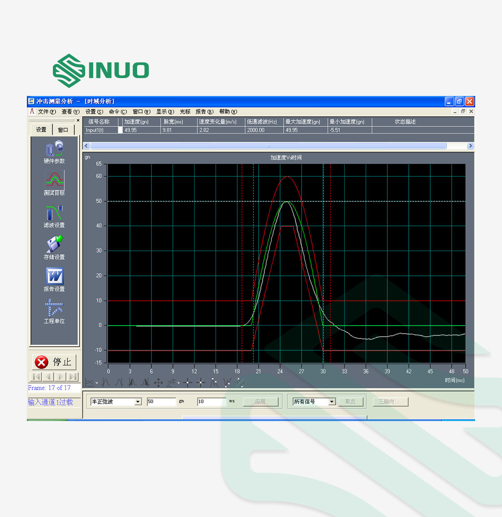Click 脉宽(ms) column header
The height and width of the screenshot is (517, 502).
pyautogui.click(x=179, y=122)
